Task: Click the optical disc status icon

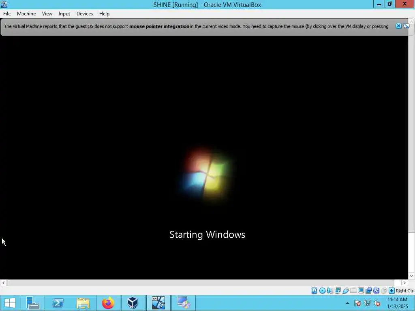Action: 322,291
